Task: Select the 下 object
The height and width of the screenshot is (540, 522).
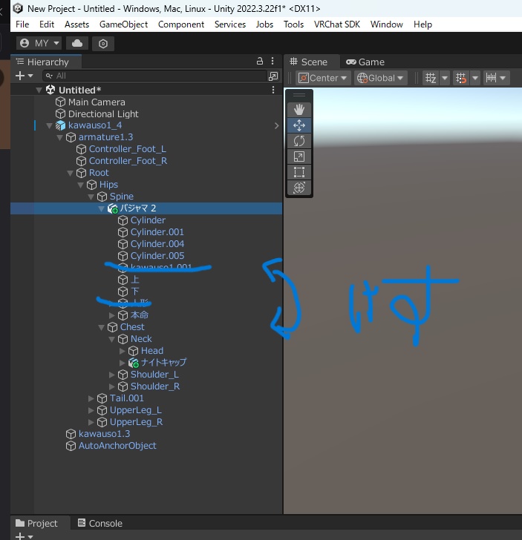Action: [135, 292]
